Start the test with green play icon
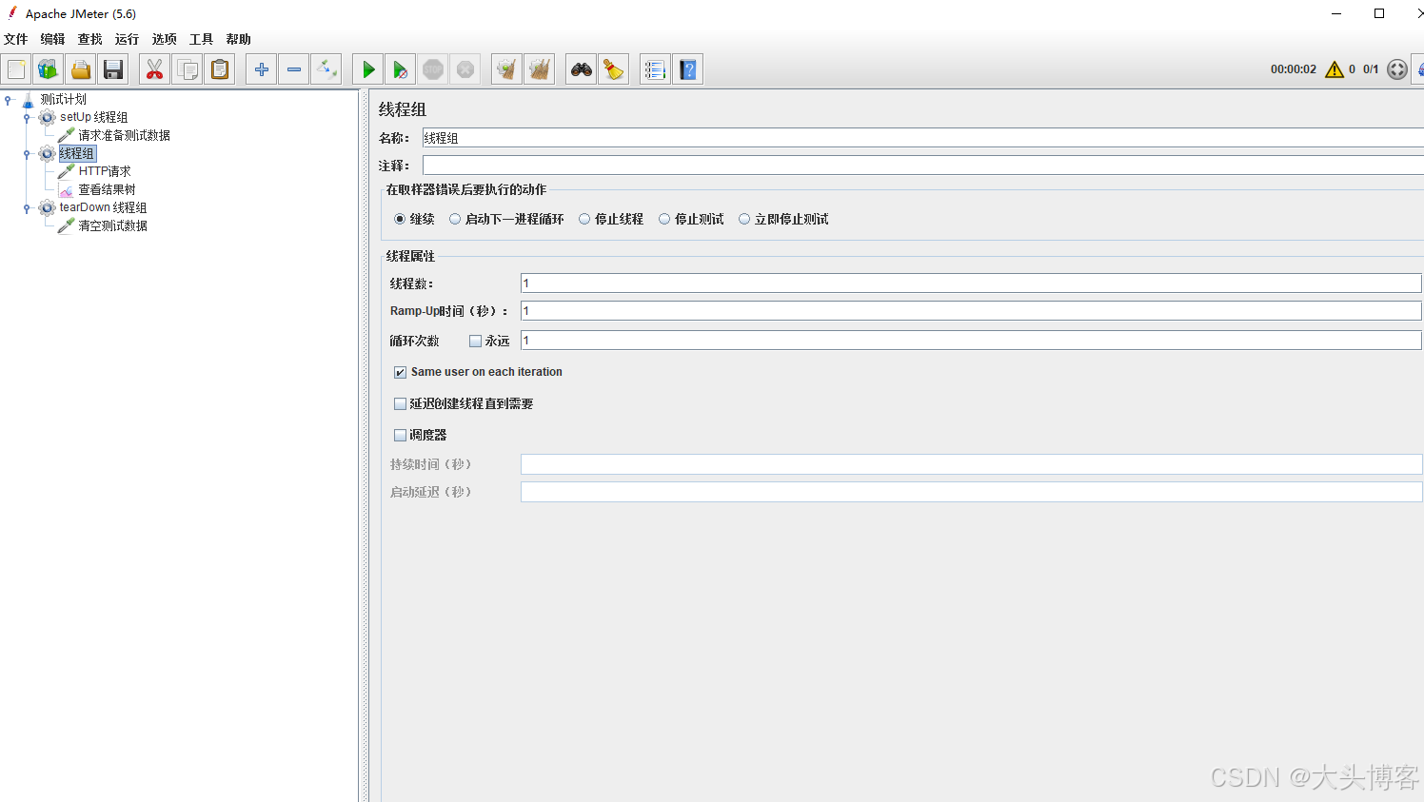1424x802 pixels. tap(368, 69)
